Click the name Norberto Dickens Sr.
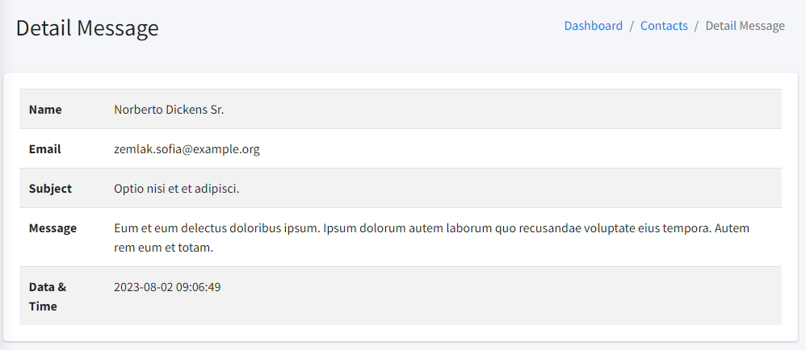The height and width of the screenshot is (350, 806). (169, 110)
